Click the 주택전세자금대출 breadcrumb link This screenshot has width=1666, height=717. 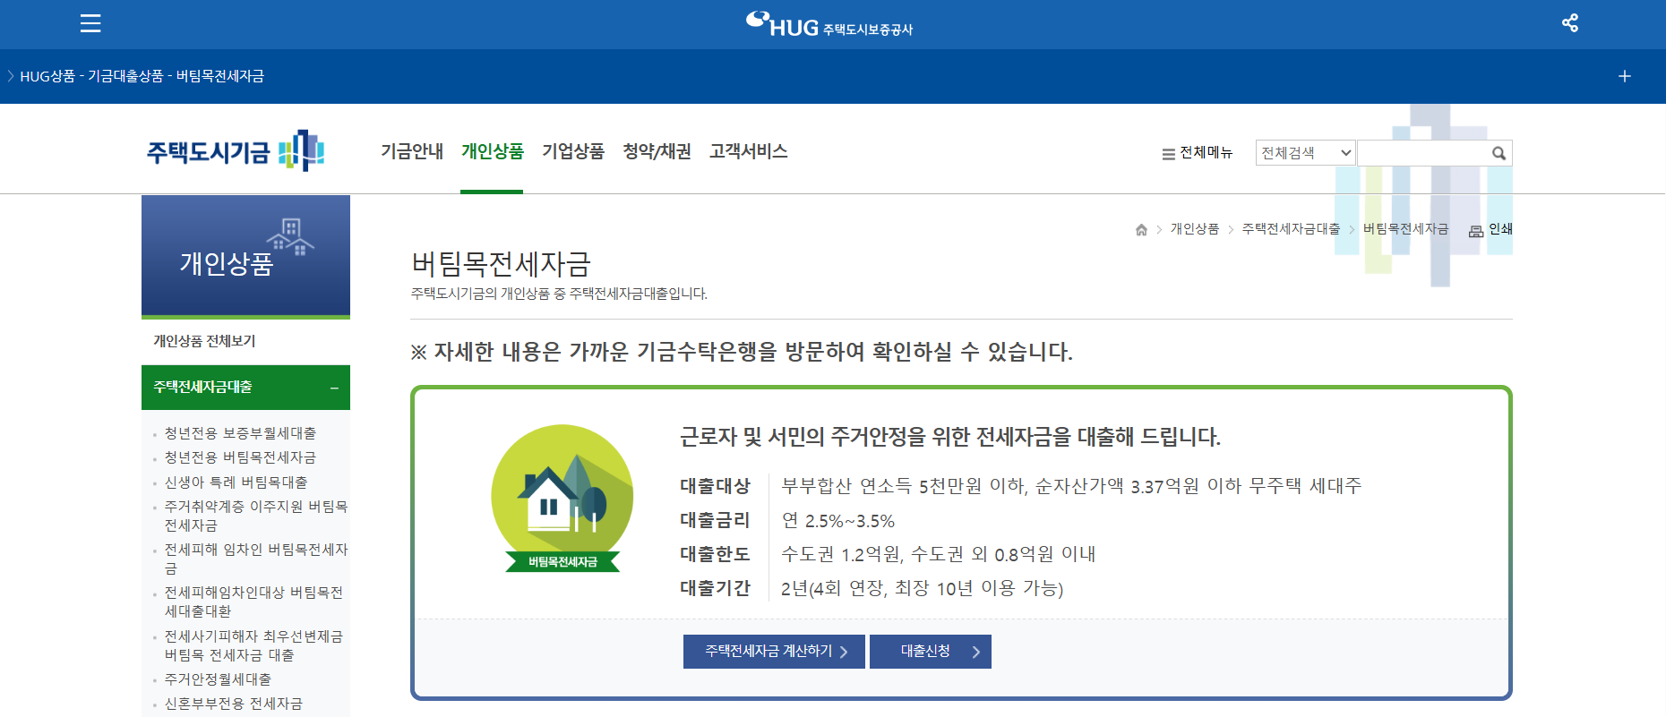pyautogui.click(x=1291, y=229)
